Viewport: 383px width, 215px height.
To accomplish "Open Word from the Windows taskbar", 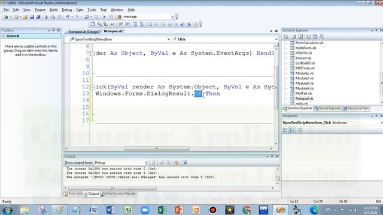I will click(110, 210).
